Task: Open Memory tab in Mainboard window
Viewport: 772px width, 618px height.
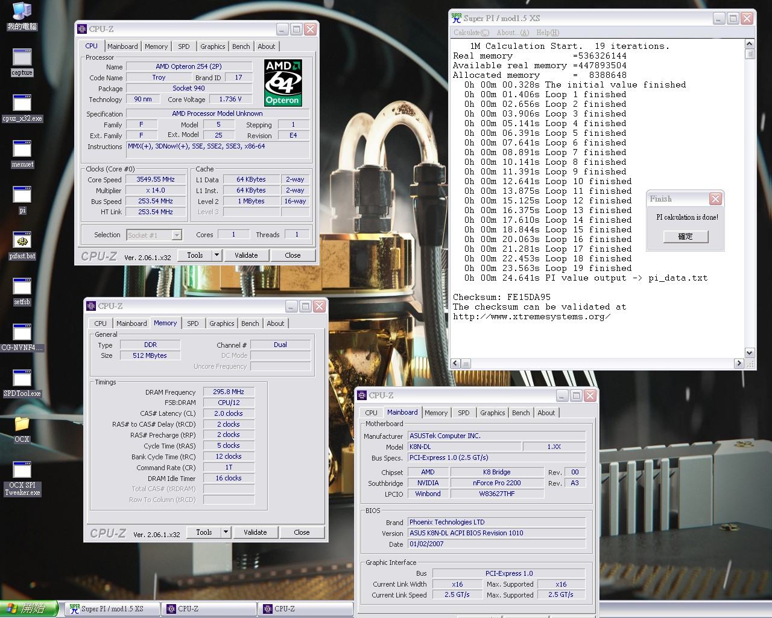Action: click(x=436, y=413)
